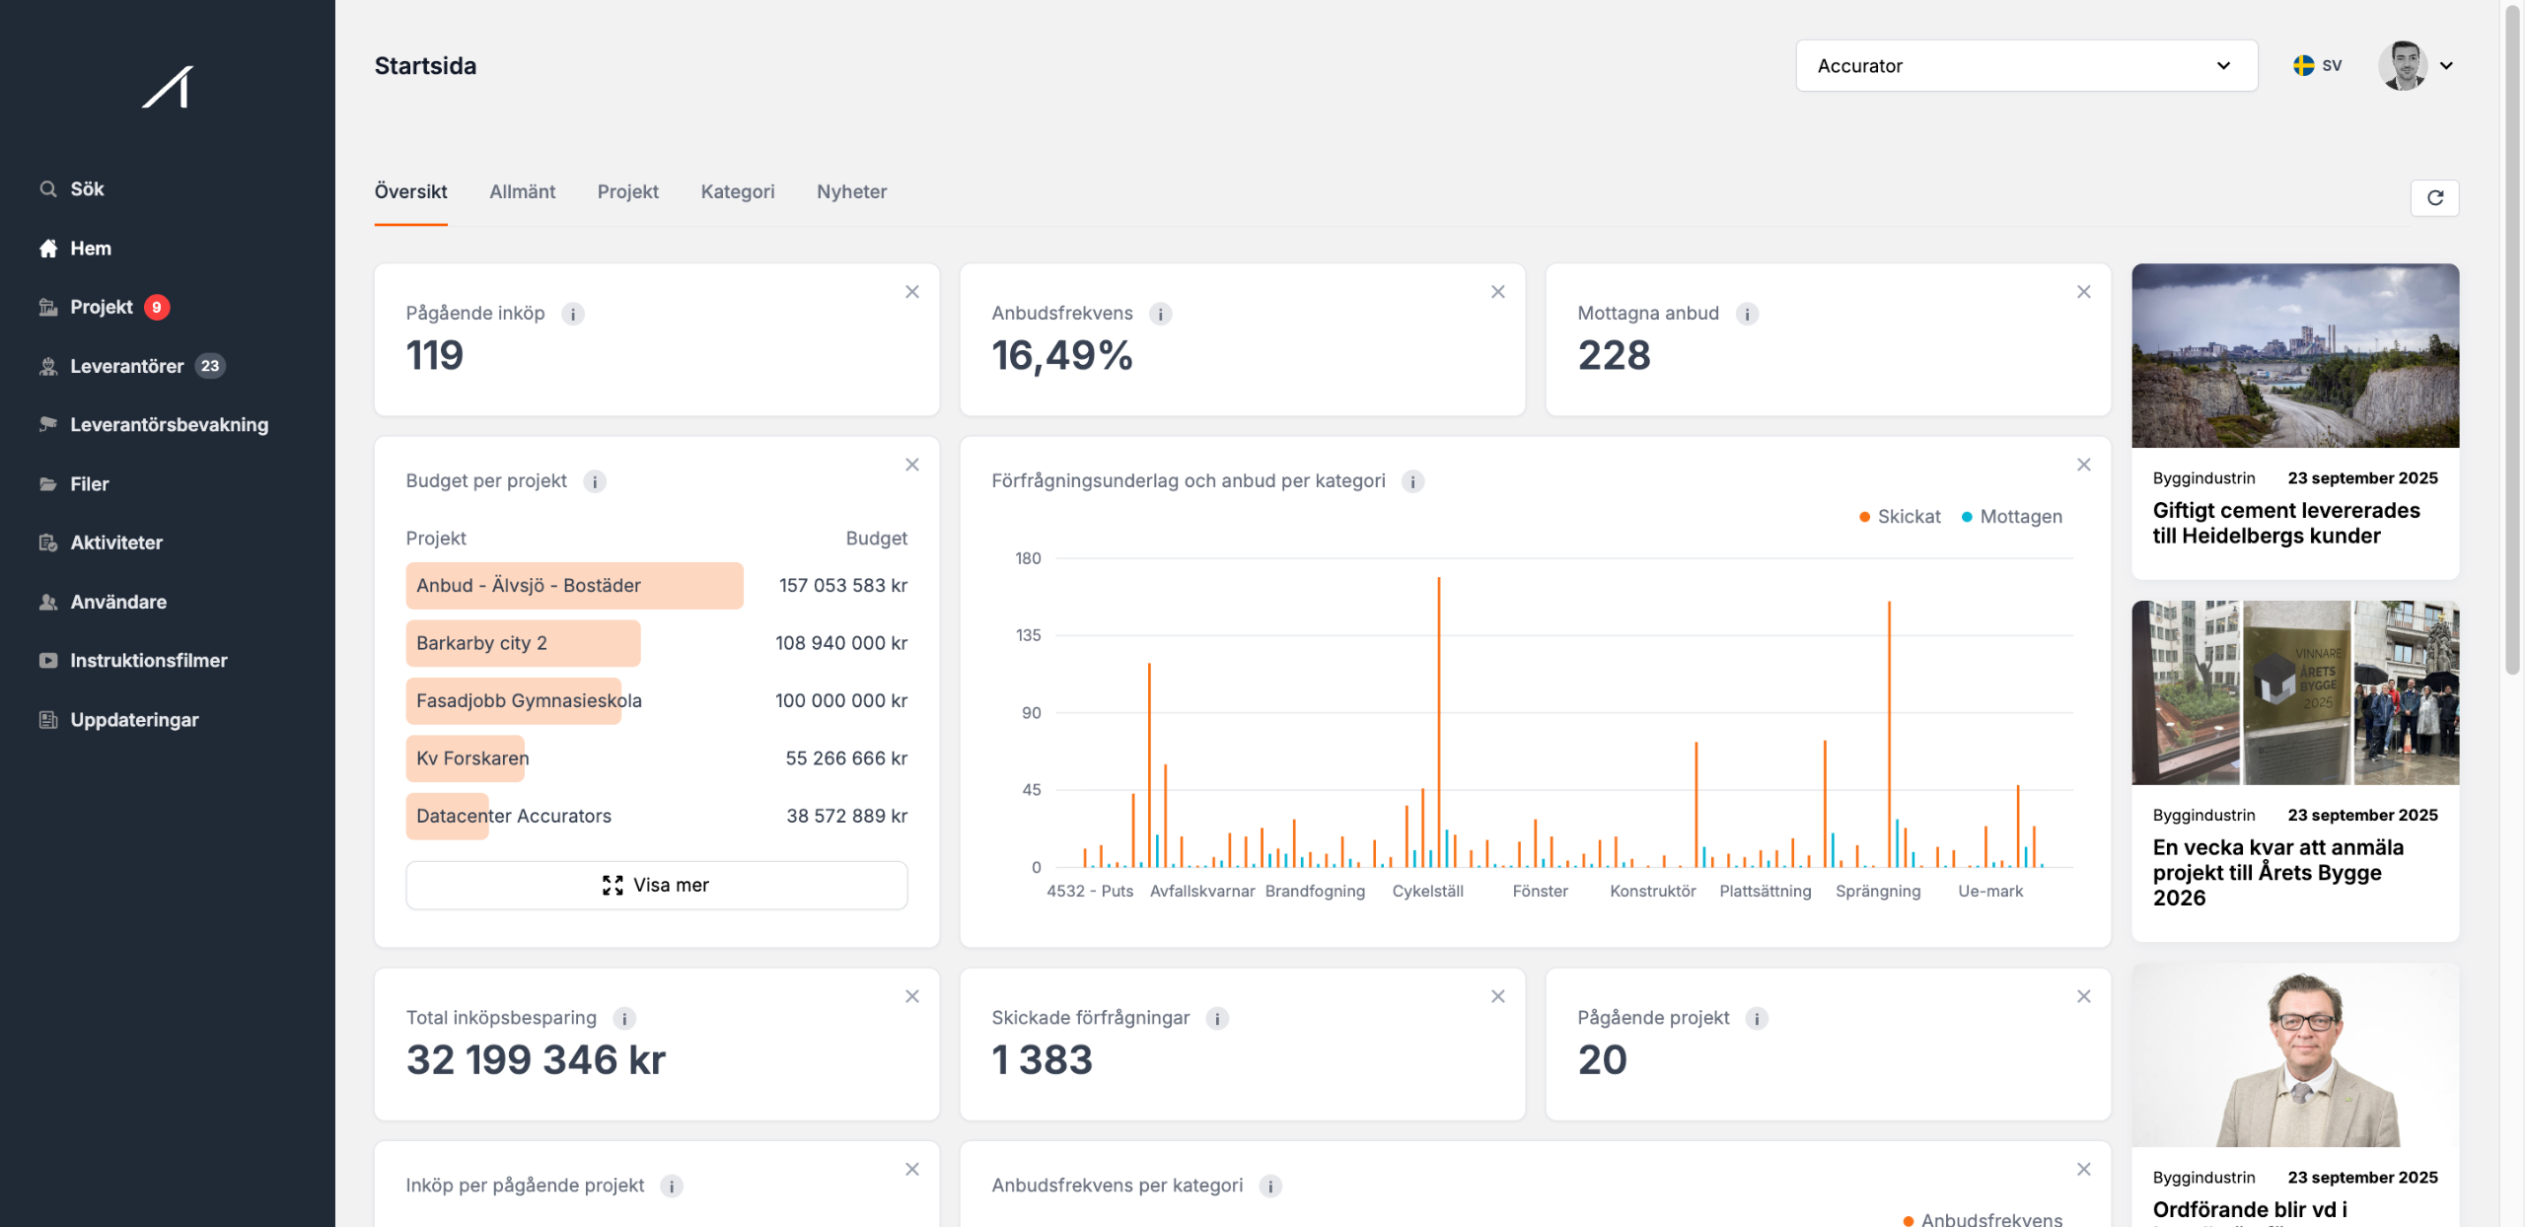Open the SV language selector

[x=2317, y=65]
